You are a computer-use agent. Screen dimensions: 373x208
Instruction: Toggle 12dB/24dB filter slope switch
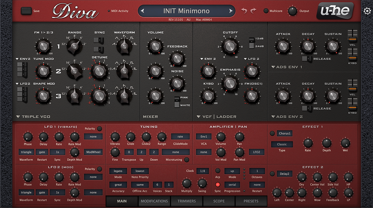tap(251, 43)
